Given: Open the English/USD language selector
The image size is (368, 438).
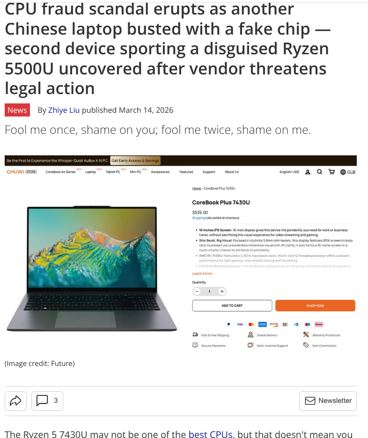Looking at the screenshot, I should coord(289,172).
